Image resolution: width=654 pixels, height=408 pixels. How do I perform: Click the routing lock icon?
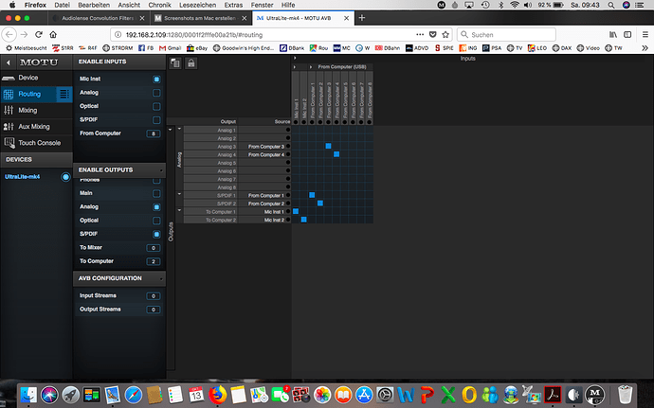pos(191,63)
